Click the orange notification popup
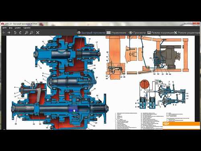The height and width of the screenshot is (151, 201). click(181, 126)
